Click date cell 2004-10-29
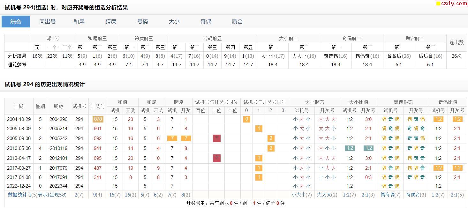Screen dimensions: 468x208 click(19, 119)
